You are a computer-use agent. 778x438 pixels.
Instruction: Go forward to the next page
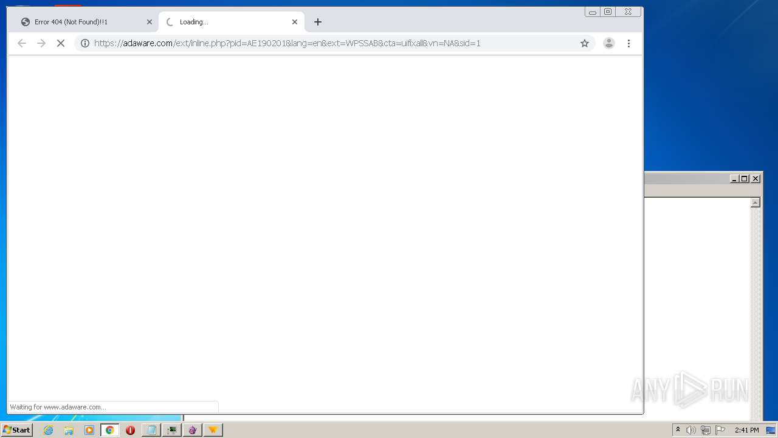coord(41,43)
